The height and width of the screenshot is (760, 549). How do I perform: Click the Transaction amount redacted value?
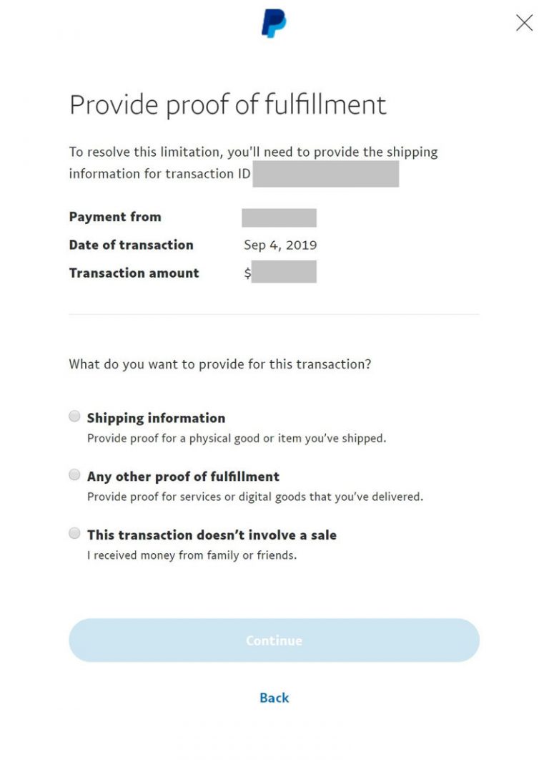(285, 273)
